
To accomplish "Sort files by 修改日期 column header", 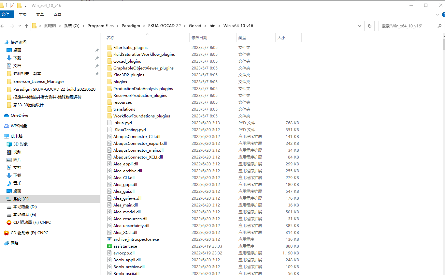I will [199, 38].
